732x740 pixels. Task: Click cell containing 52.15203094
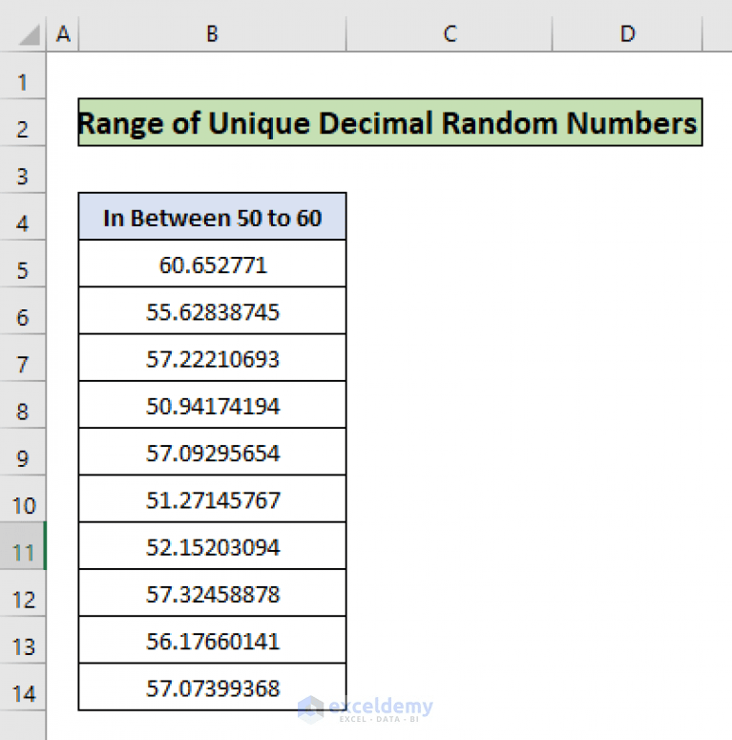coord(212,545)
